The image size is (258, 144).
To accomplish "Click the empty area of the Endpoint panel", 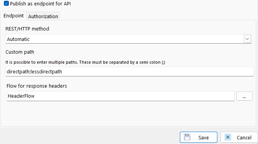I will [128, 114].
